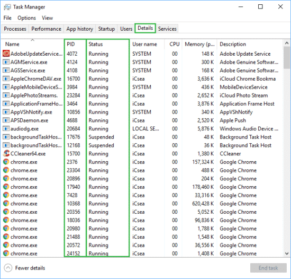Click the APSDaemon.exe process icon

tap(6, 120)
